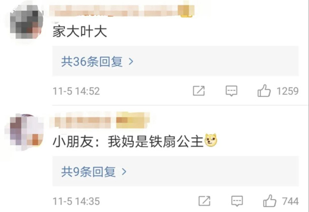Select the comment text 家大叶大

point(80,31)
